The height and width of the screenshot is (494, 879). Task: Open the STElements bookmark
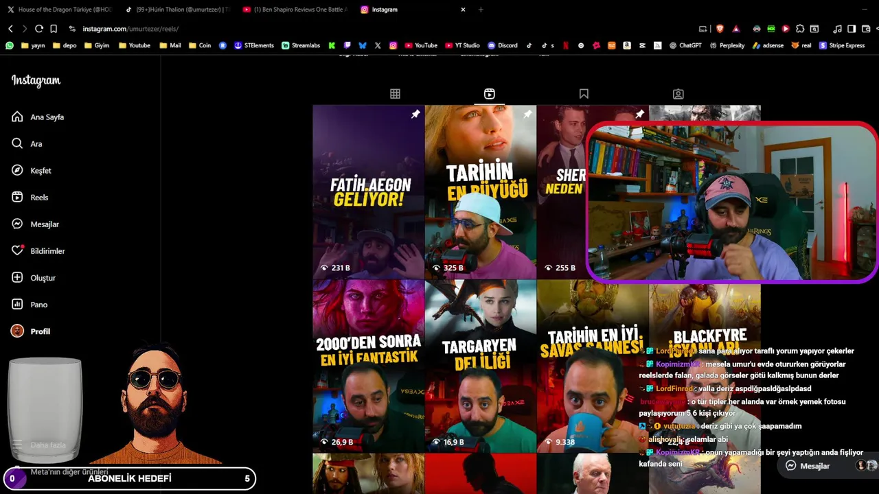[x=254, y=45]
